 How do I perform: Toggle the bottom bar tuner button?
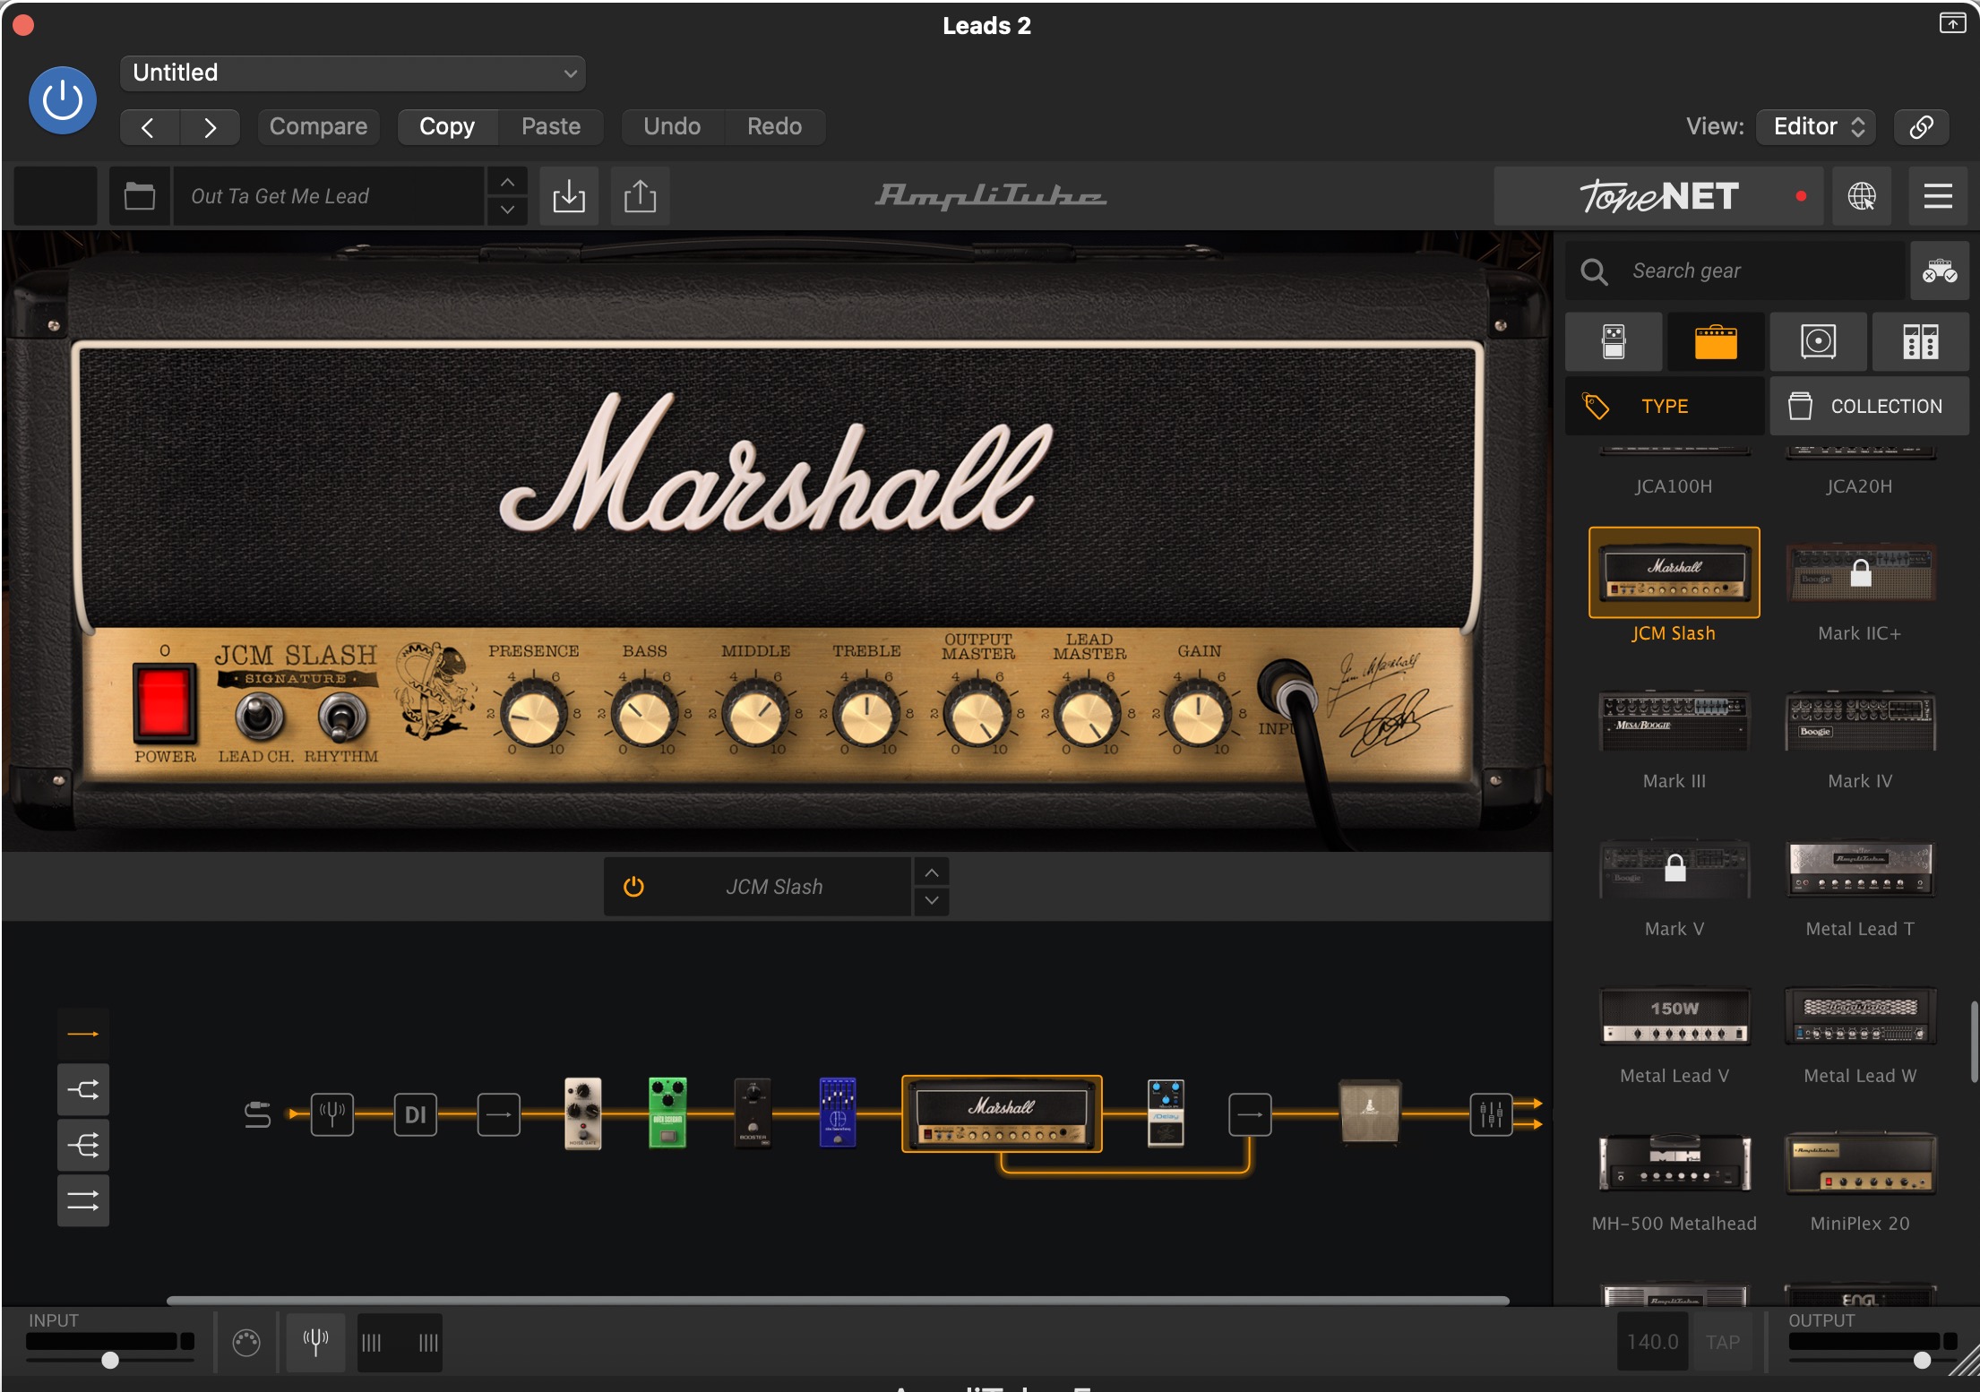coord(315,1342)
